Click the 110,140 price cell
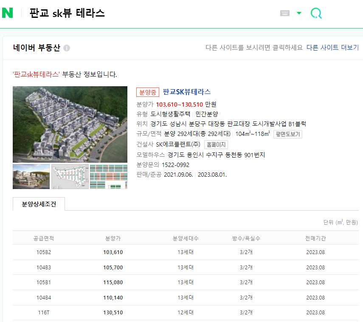This screenshot has height=322, width=363. (113, 298)
